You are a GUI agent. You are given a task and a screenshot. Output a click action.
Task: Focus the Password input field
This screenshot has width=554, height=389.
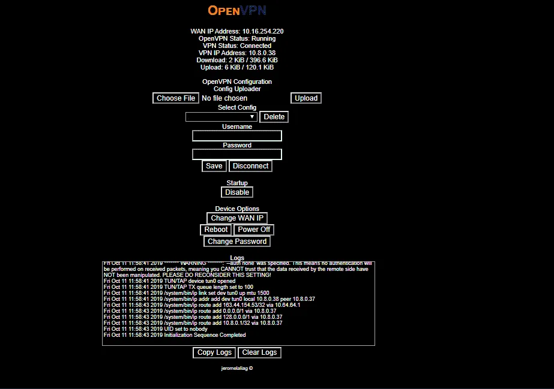pyautogui.click(x=237, y=154)
